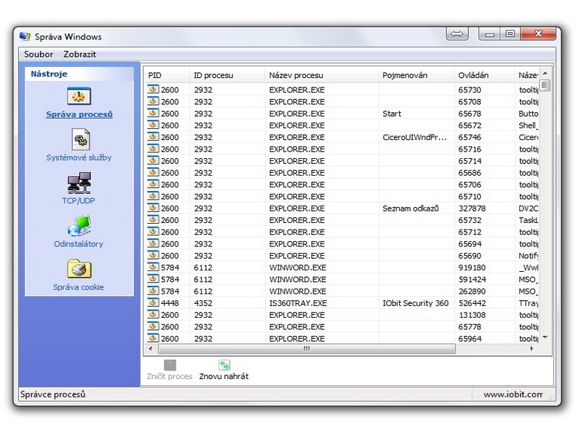Viewport: 576px width, 430px height.
Task: Sort by Název procesu column header
Action: point(296,75)
